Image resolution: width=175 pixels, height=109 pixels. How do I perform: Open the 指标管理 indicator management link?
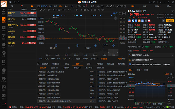point(104,59)
